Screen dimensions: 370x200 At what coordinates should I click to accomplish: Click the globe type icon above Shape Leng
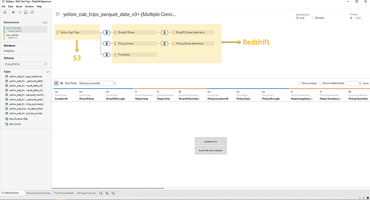(136, 92)
